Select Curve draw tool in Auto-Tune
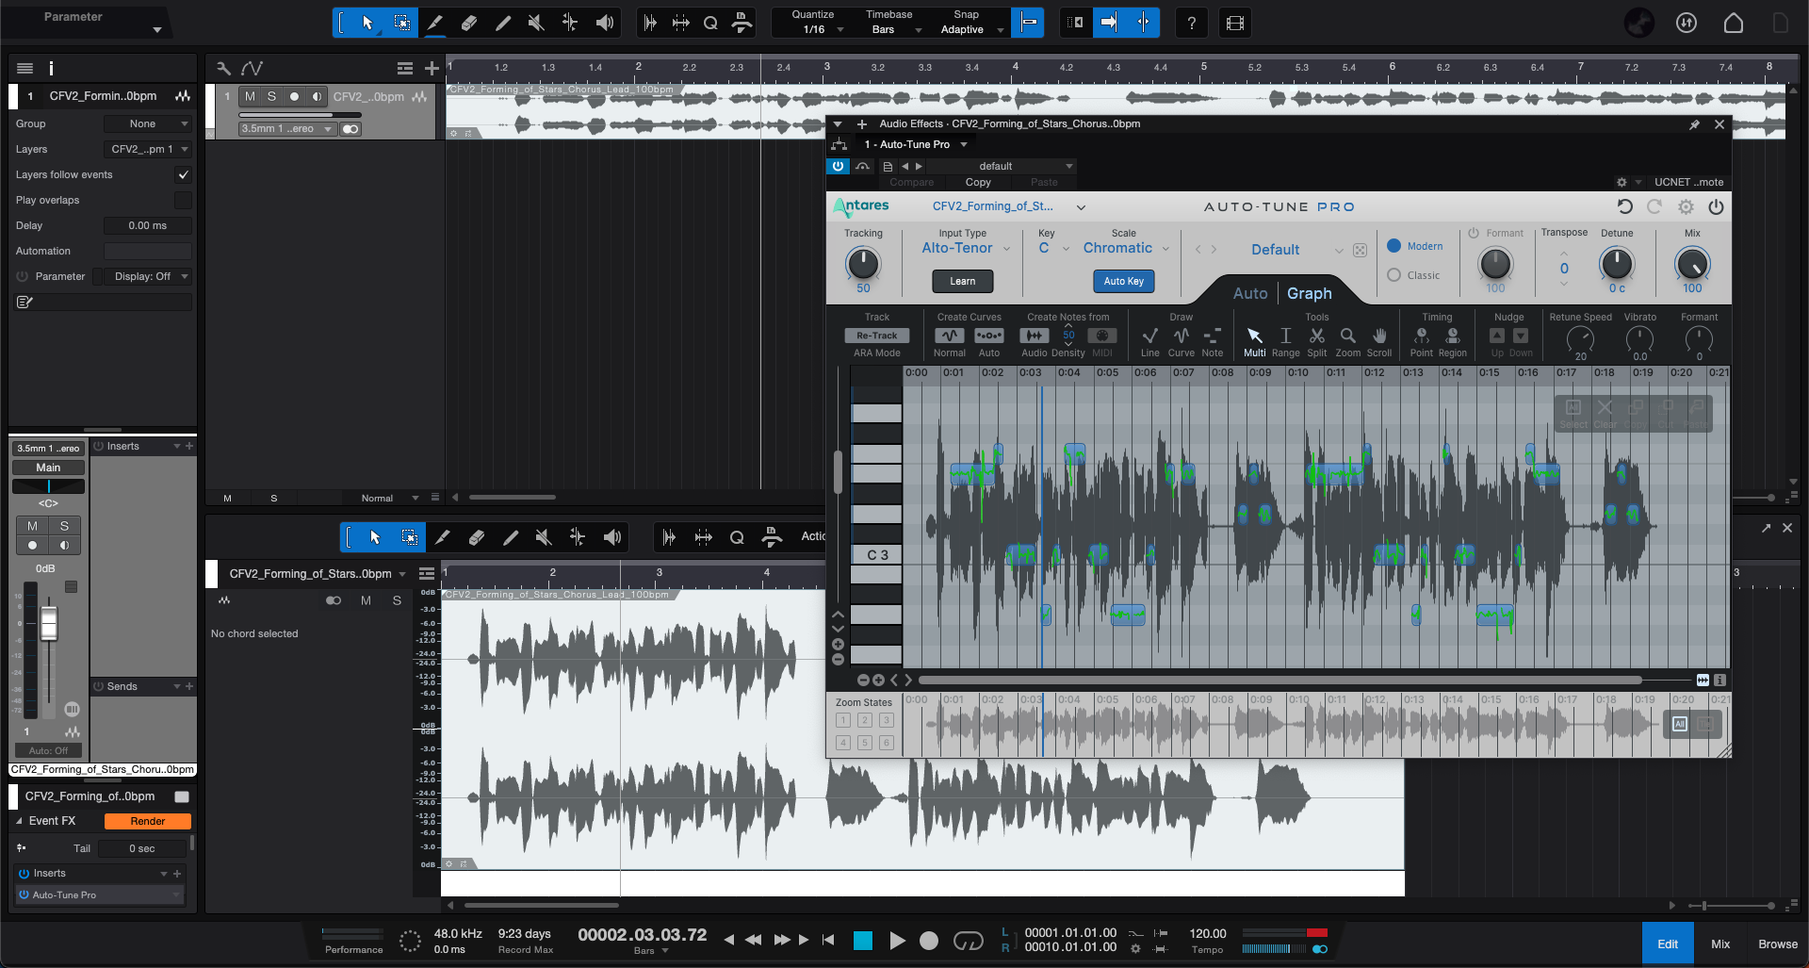 (x=1182, y=336)
